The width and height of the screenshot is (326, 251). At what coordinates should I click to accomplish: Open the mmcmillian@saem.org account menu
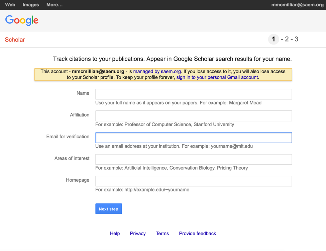[x=297, y=5]
